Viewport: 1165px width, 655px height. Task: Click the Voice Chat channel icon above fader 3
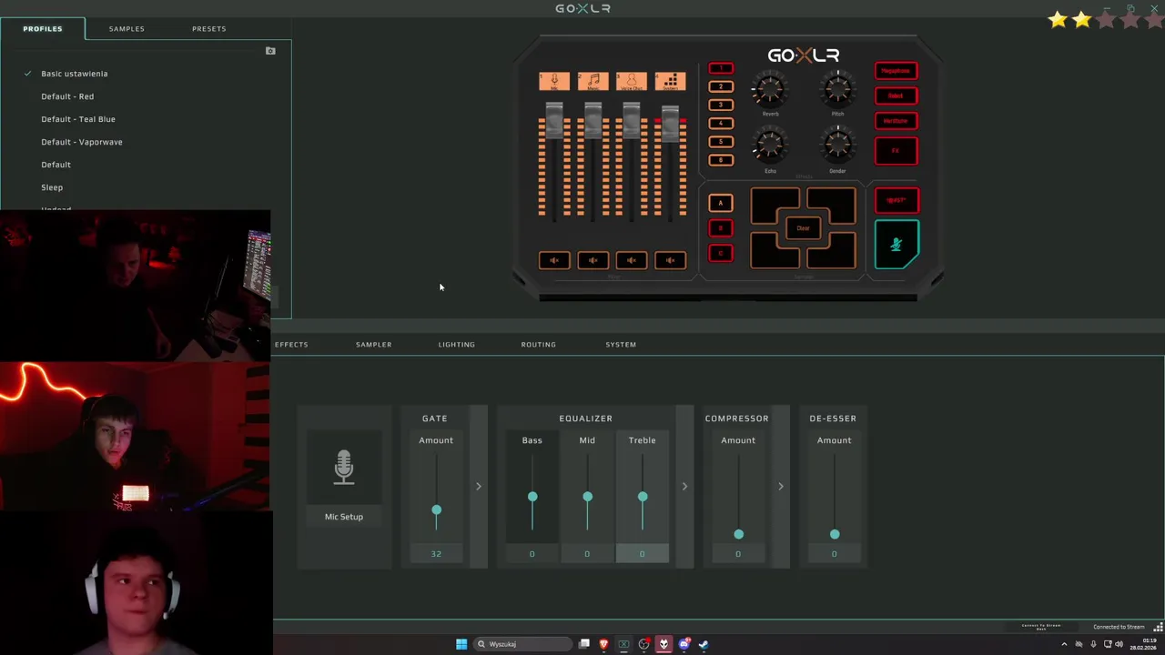click(x=631, y=81)
